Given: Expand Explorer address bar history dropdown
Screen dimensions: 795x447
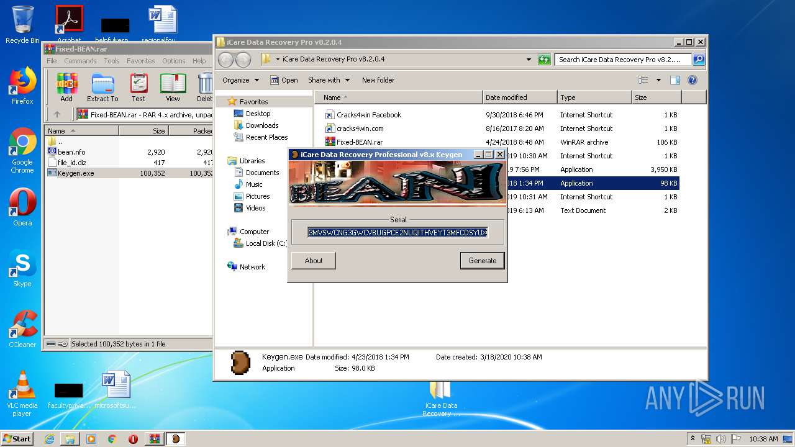Looking at the screenshot, I should pyautogui.click(x=529, y=60).
